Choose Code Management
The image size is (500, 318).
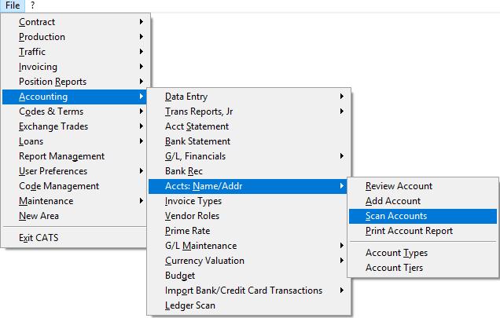(75, 186)
